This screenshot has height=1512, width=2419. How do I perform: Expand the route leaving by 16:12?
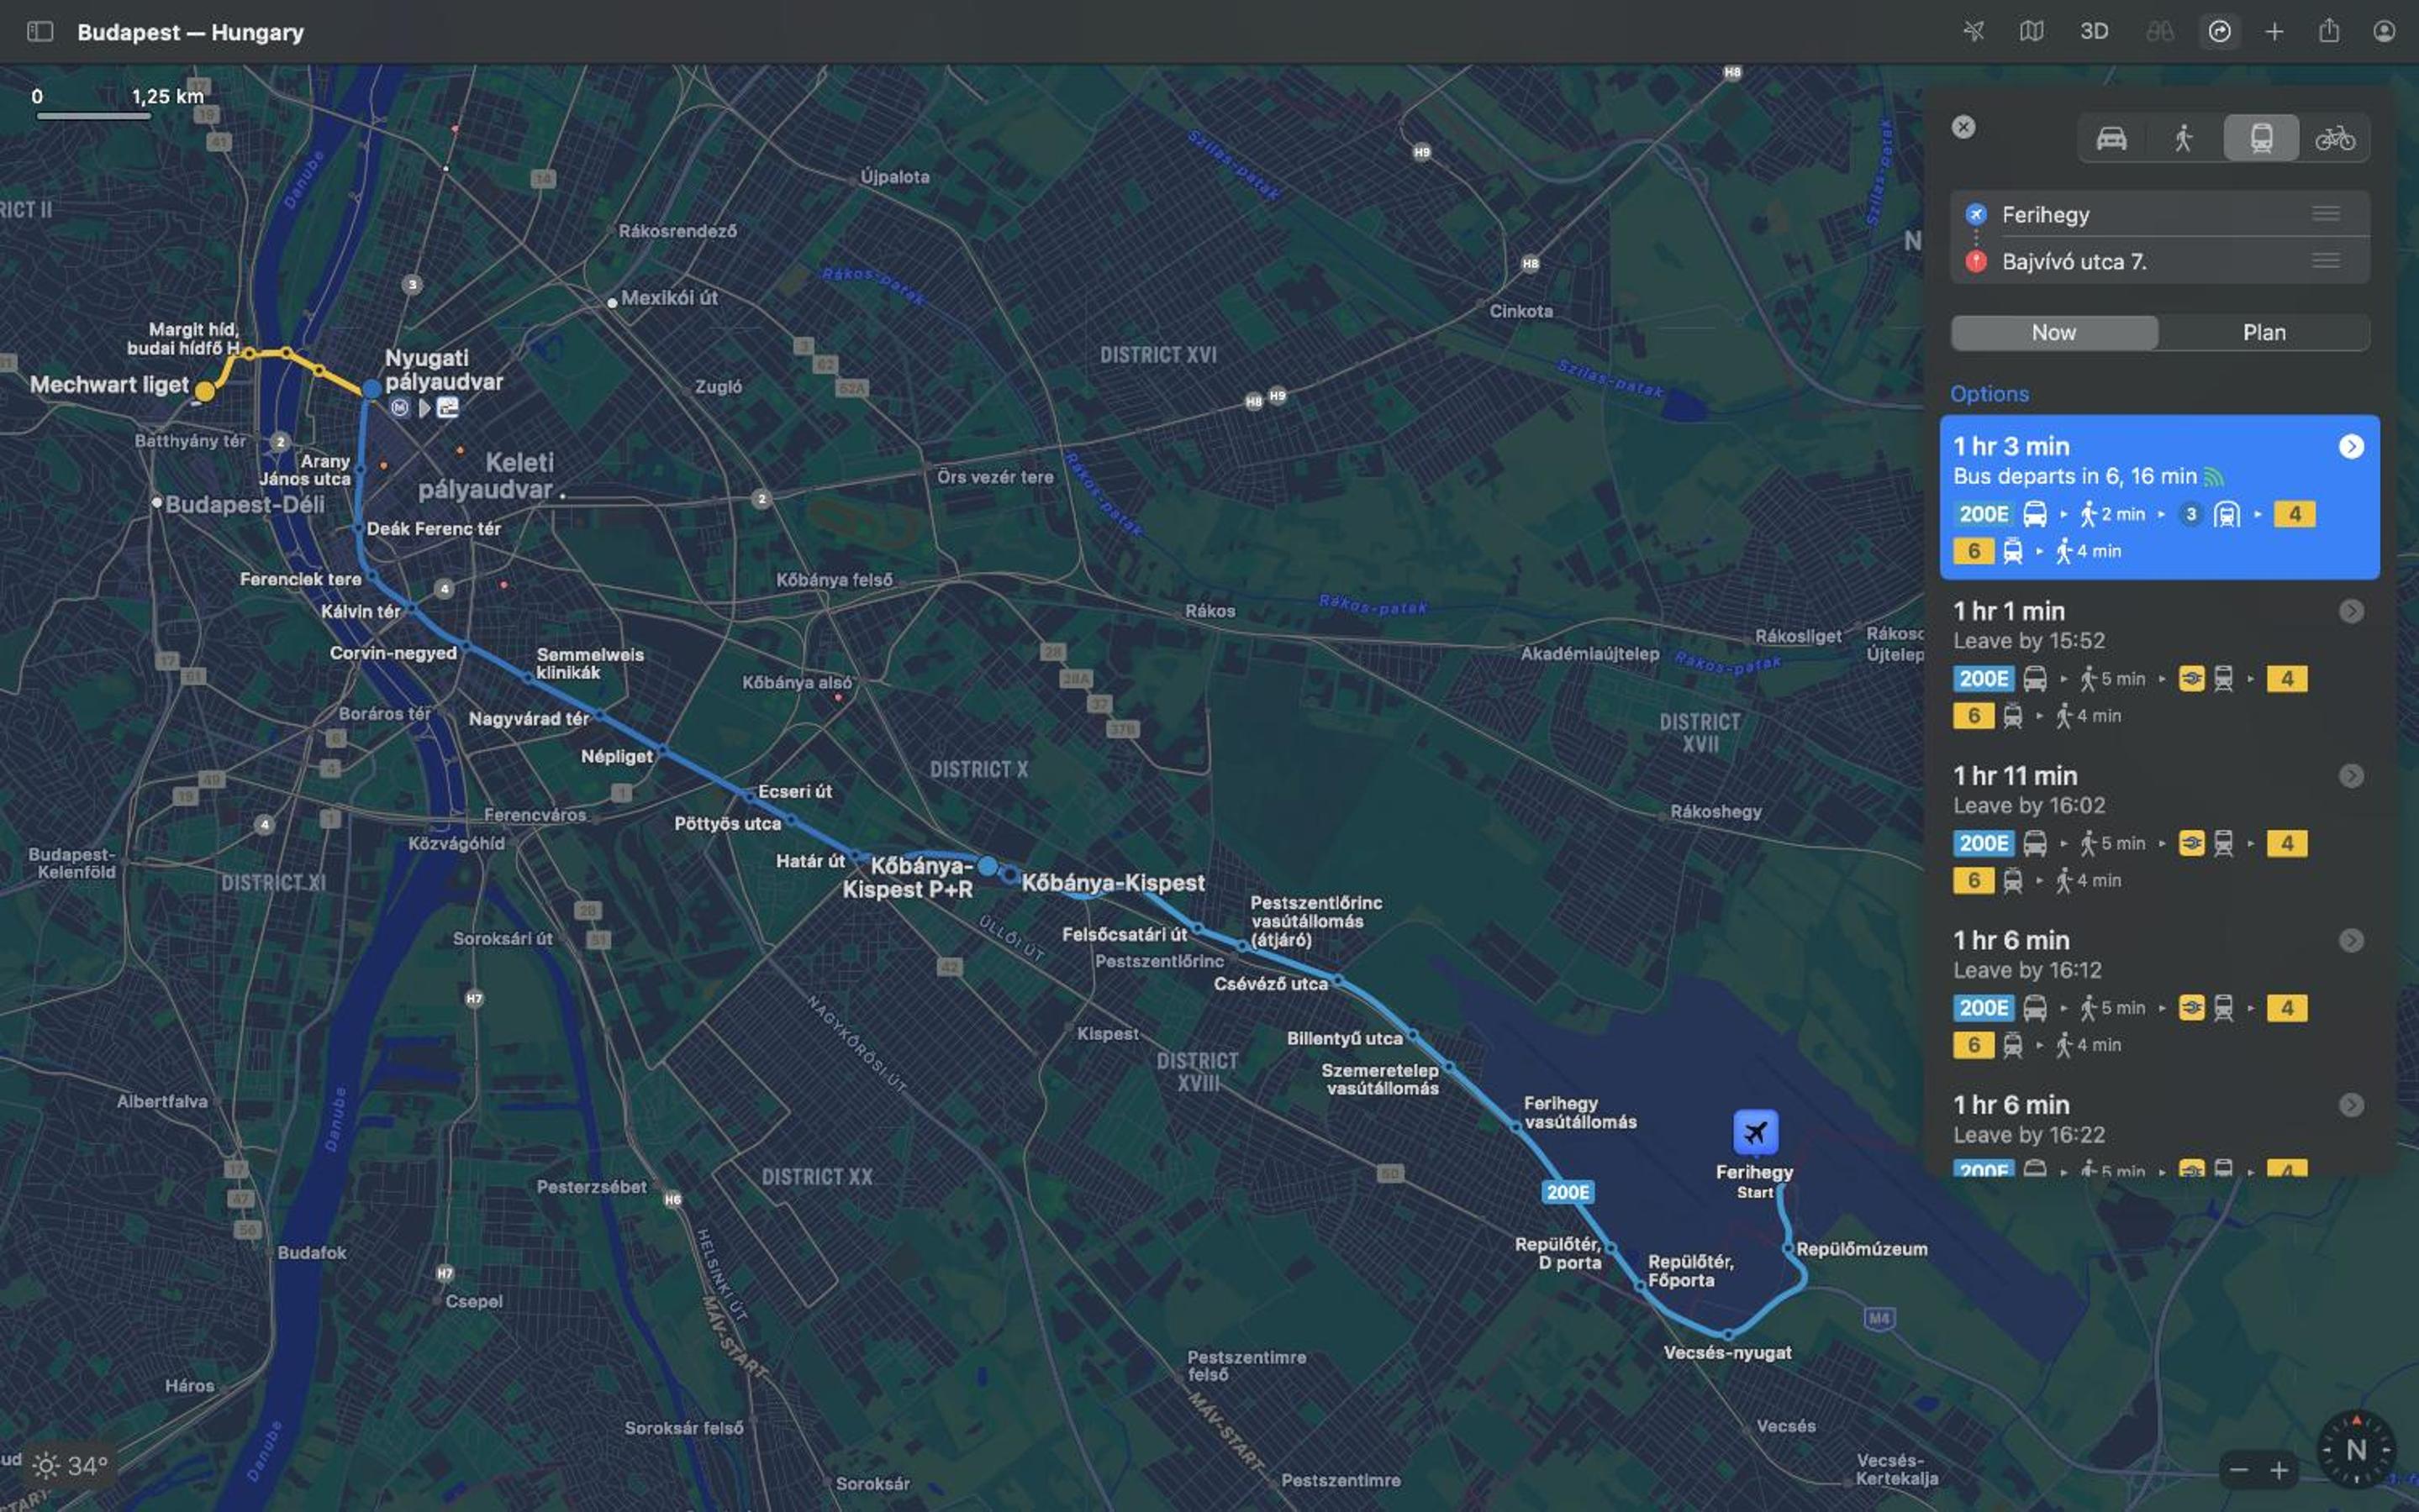(x=2351, y=941)
